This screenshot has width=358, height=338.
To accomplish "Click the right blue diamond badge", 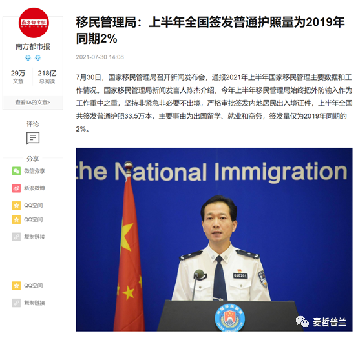I will (37, 58).
